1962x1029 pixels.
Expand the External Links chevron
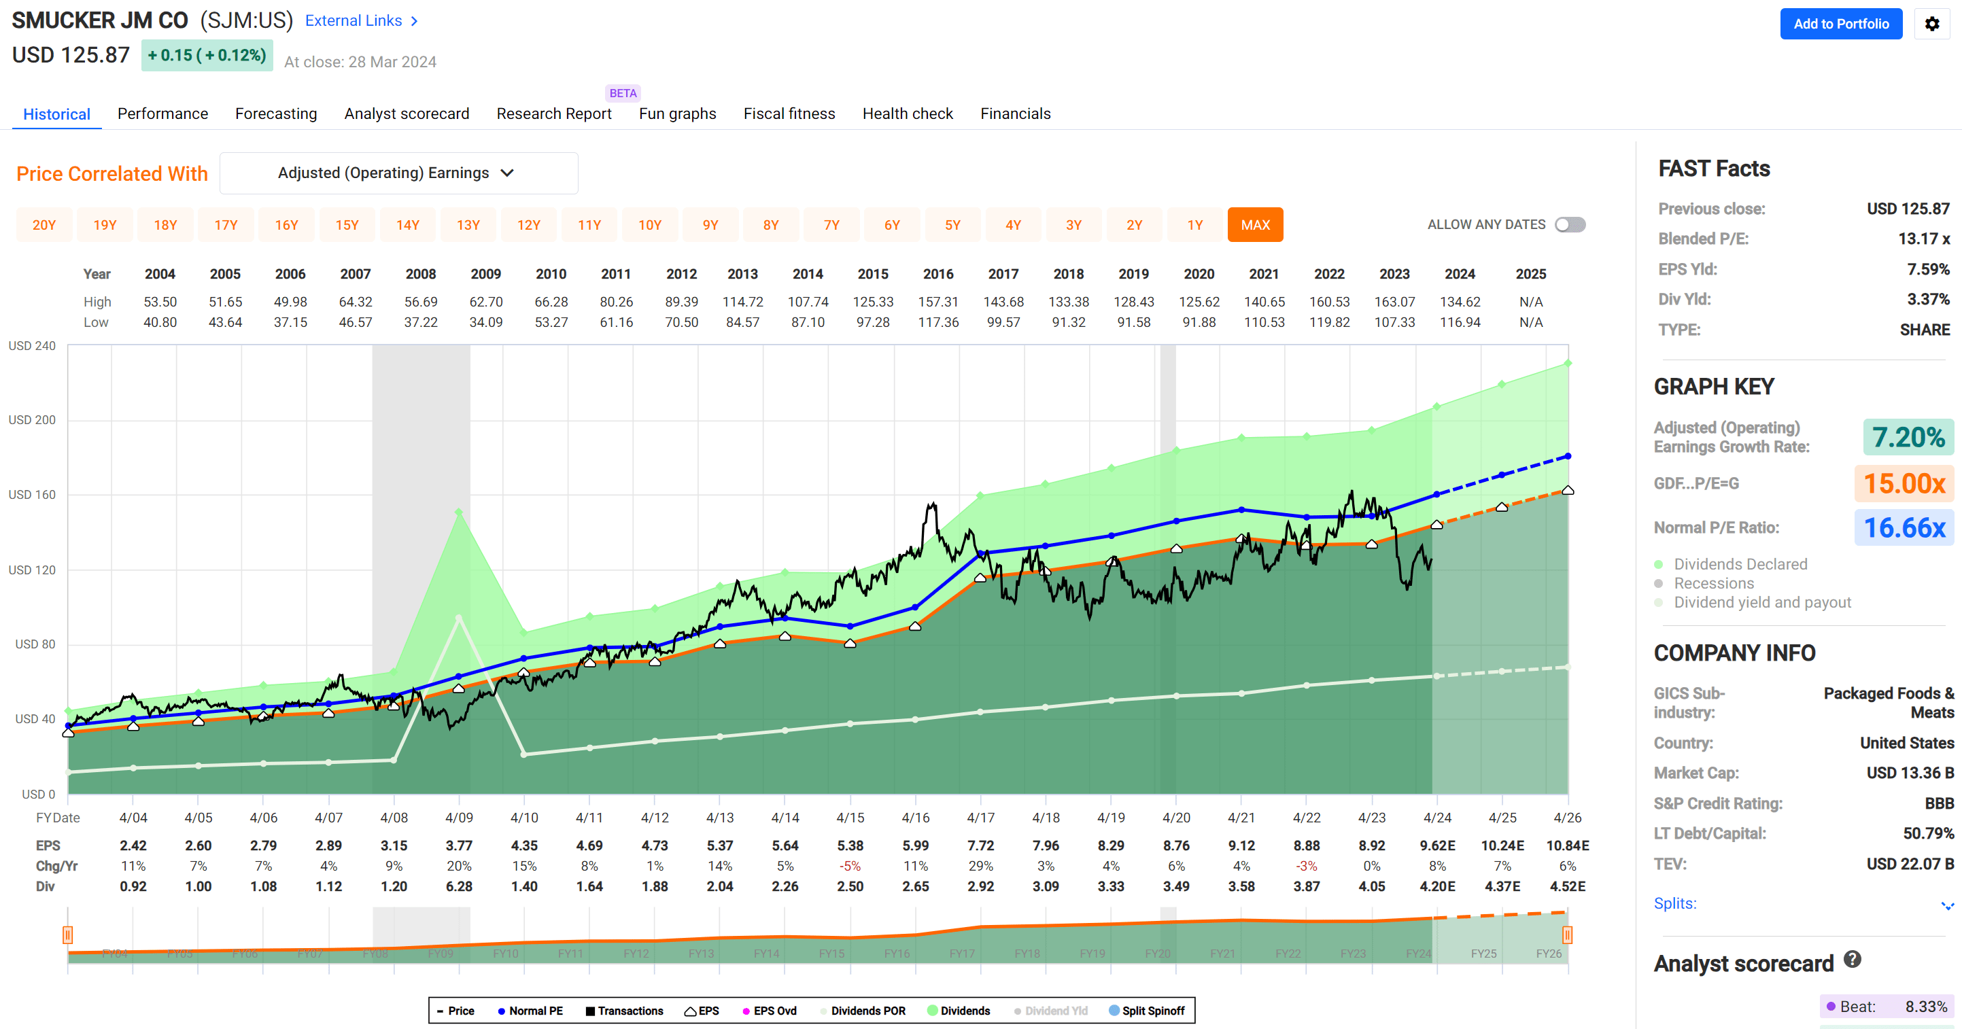[x=415, y=20]
